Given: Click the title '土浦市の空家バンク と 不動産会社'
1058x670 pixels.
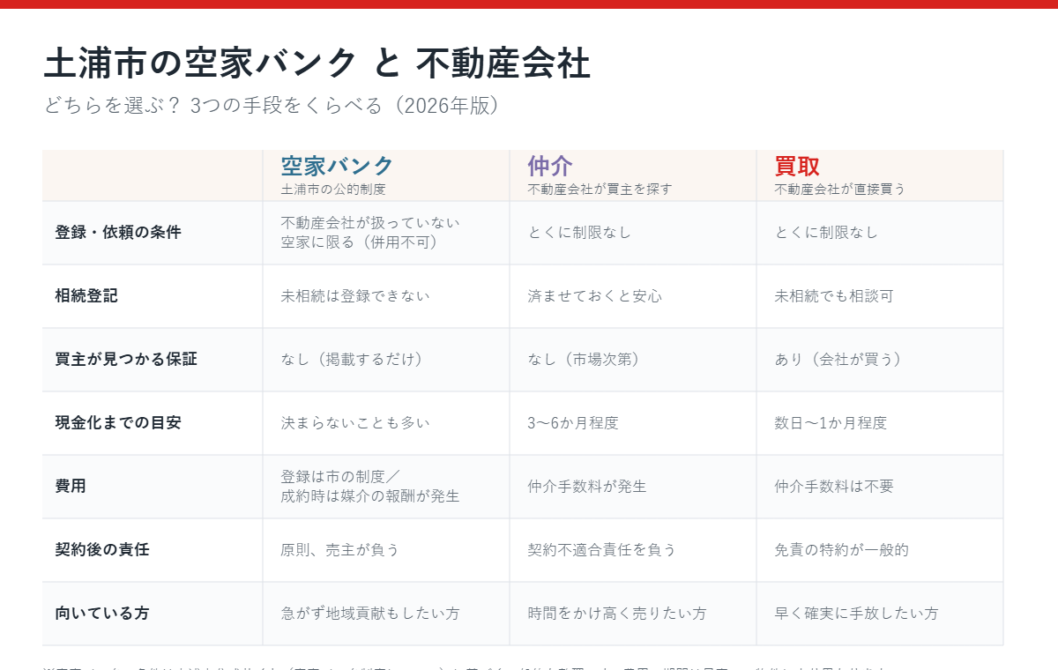Looking at the screenshot, I should [x=317, y=63].
